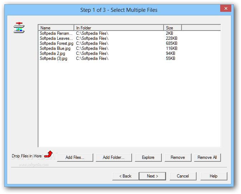Click folder path of Softpedia Forest.jpg row
Viewport: 241px width, 194px height.
(92, 43)
